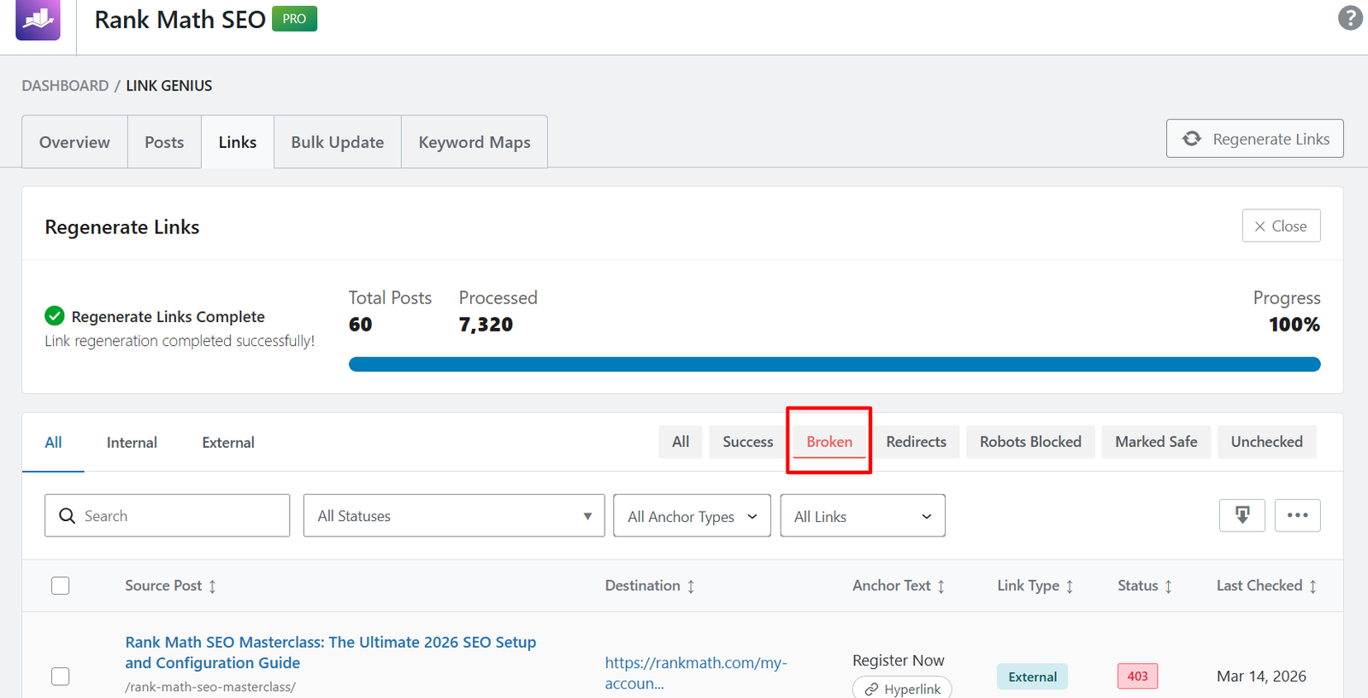Sort by Source Post column arrows
The height and width of the screenshot is (698, 1368).
point(212,586)
